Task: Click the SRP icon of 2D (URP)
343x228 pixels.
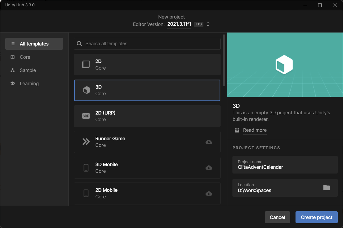Action: coord(86,116)
